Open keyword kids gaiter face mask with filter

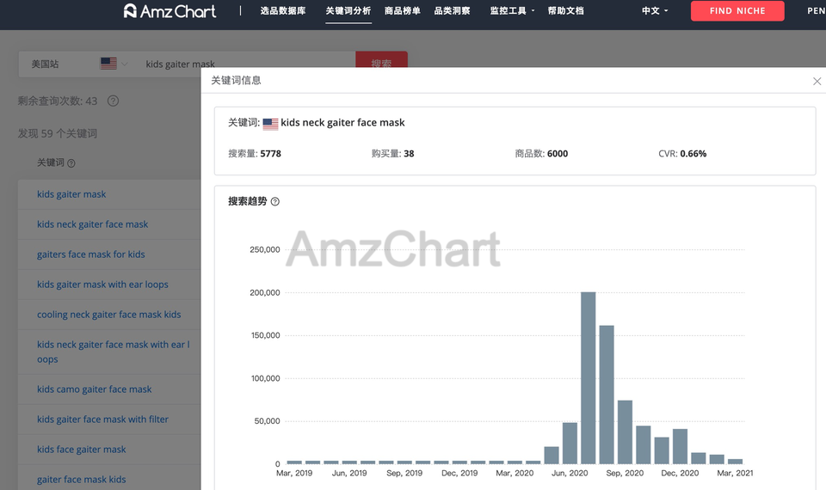tap(102, 419)
